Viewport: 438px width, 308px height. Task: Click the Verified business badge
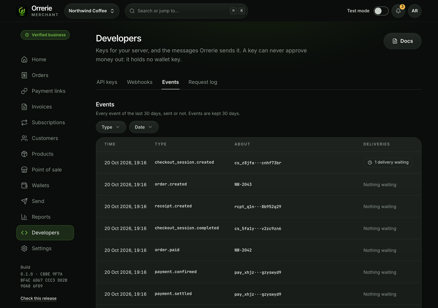click(45, 35)
